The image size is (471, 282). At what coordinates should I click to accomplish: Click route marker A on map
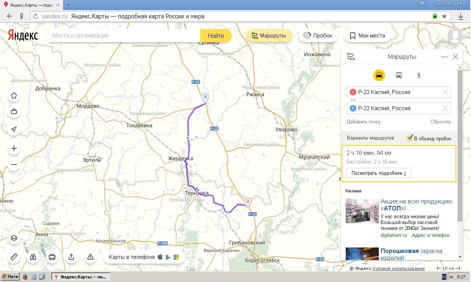[x=248, y=202]
